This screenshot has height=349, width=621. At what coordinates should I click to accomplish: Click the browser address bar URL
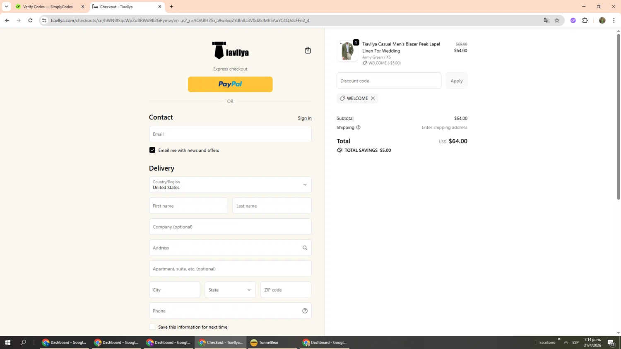click(x=180, y=20)
